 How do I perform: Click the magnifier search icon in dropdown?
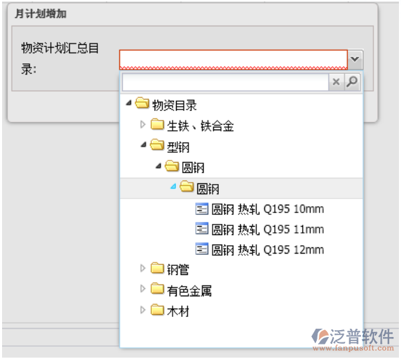click(352, 82)
